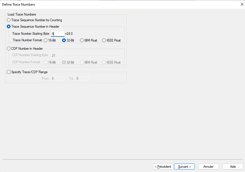Select 16-Bit under CDP Number Format

[46, 62]
